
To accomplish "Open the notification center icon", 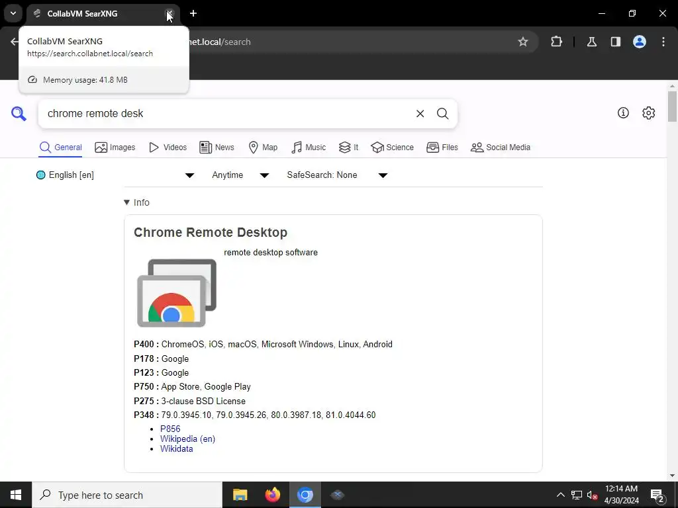I will [x=657, y=495].
